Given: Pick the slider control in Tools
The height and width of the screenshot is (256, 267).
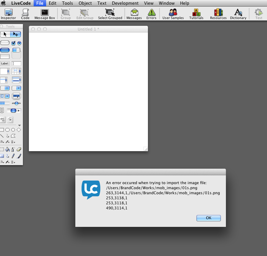Looking at the screenshot, I should click(16, 103).
